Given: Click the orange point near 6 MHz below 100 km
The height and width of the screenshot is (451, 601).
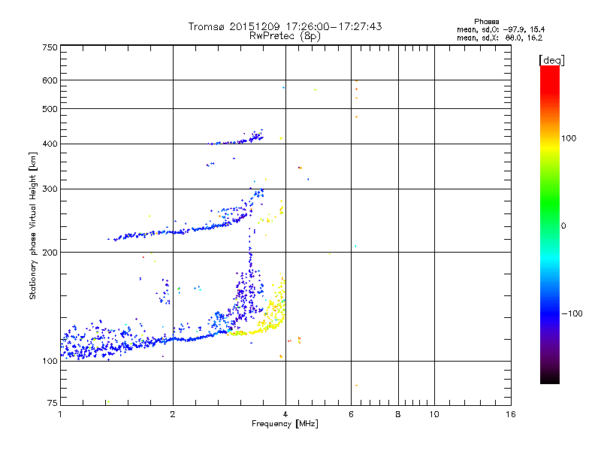Looking at the screenshot, I should click(x=356, y=386).
